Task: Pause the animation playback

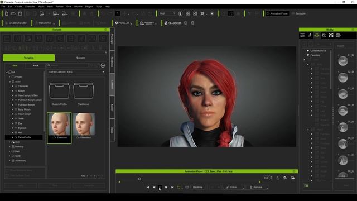Action: tap(160, 188)
